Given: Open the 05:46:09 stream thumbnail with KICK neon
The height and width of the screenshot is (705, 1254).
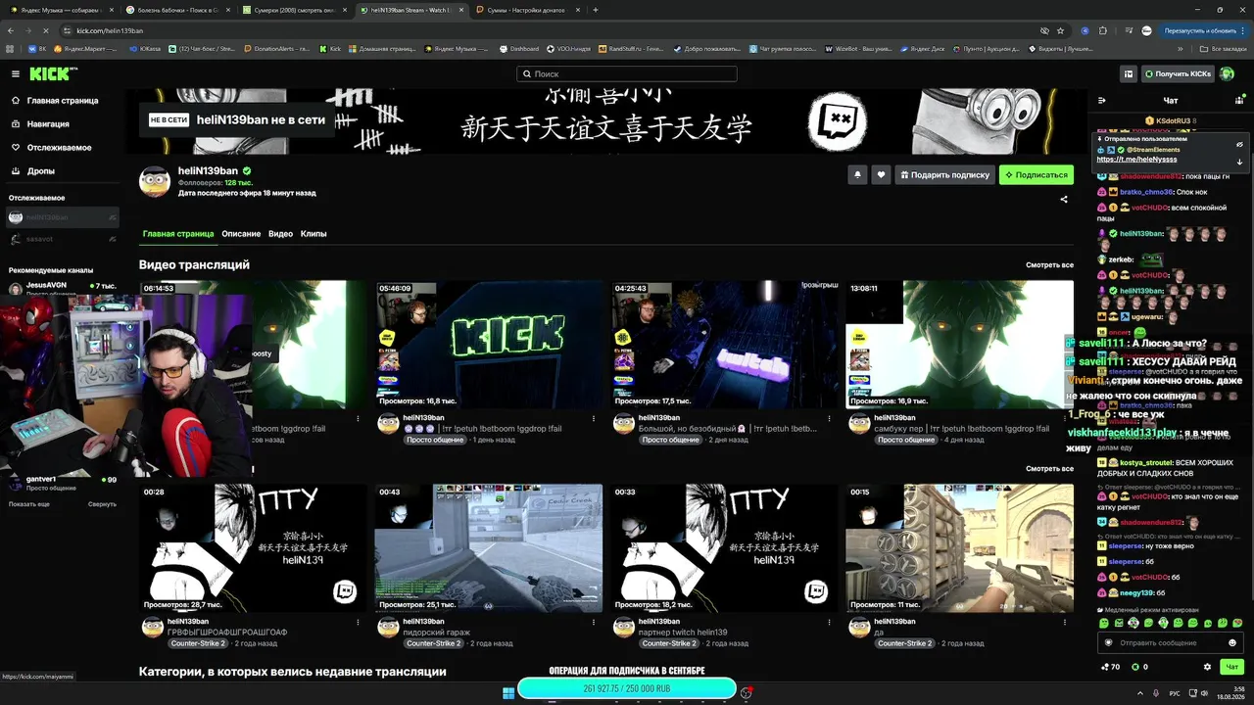Looking at the screenshot, I should (490, 345).
